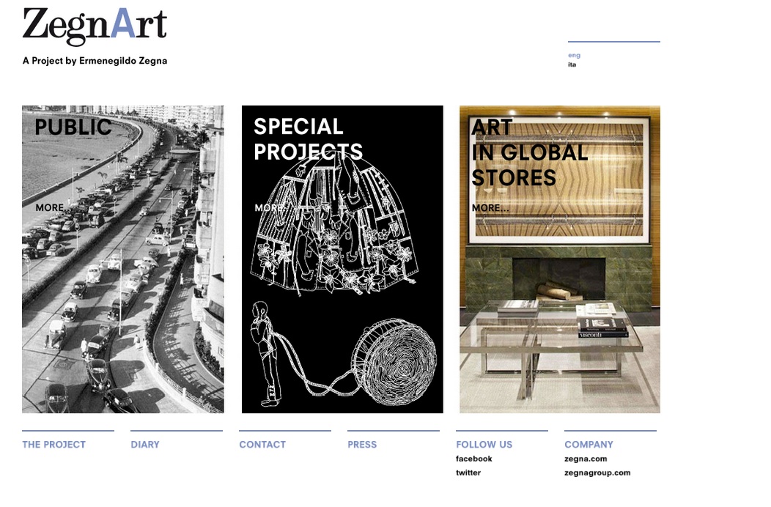Image resolution: width=771 pixels, height=507 pixels.
Task: Click 'A Project by Ermenegildo Zegna' tagline
Action: [x=95, y=61]
